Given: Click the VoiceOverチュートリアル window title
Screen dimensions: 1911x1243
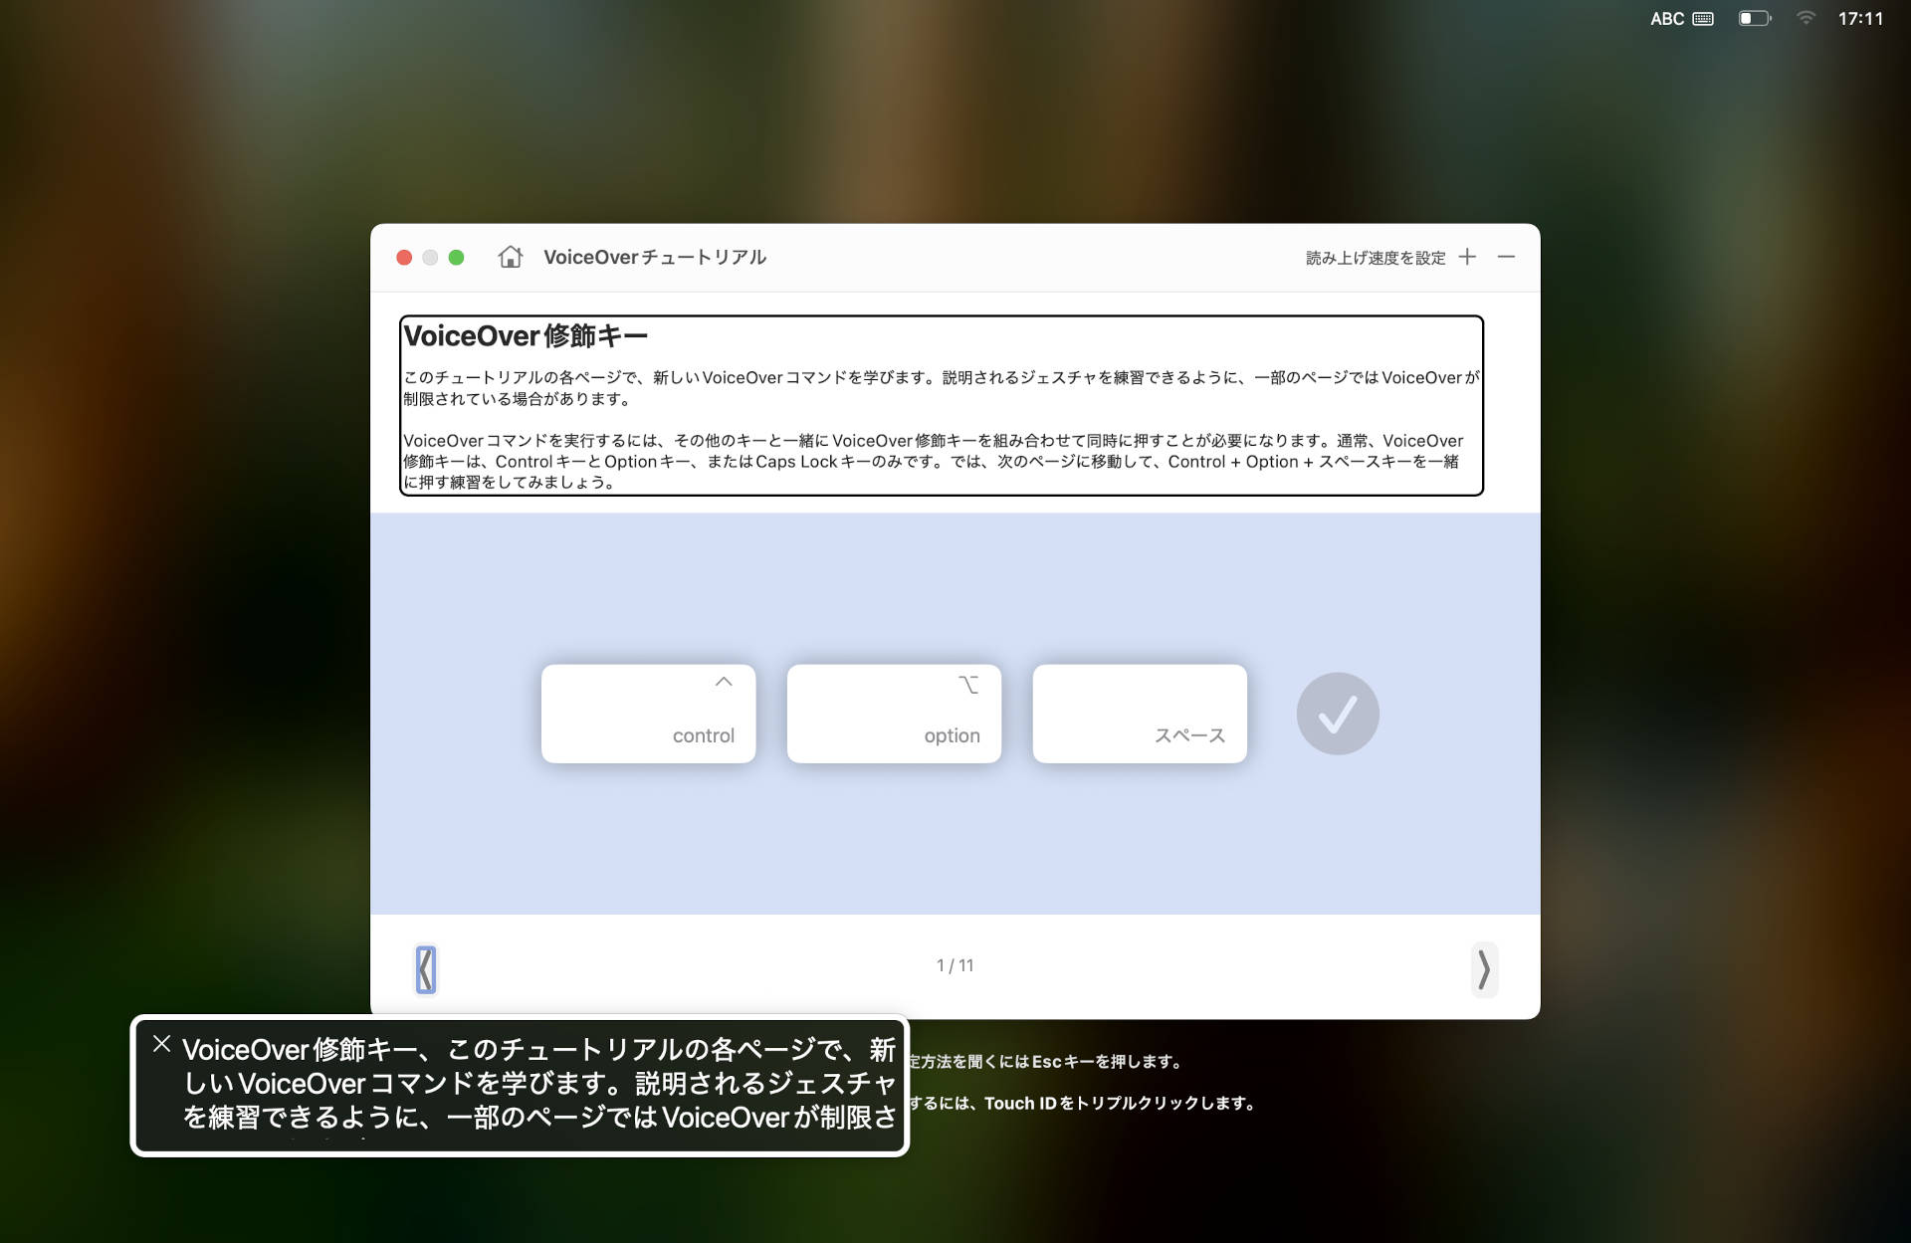Looking at the screenshot, I should click(654, 257).
